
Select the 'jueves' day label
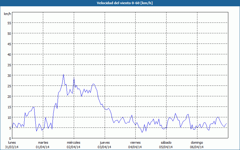104,142
